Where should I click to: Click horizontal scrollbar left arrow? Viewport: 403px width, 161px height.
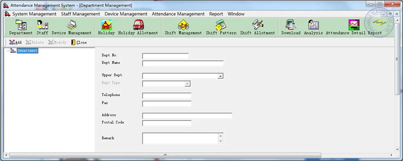click(x=6, y=155)
